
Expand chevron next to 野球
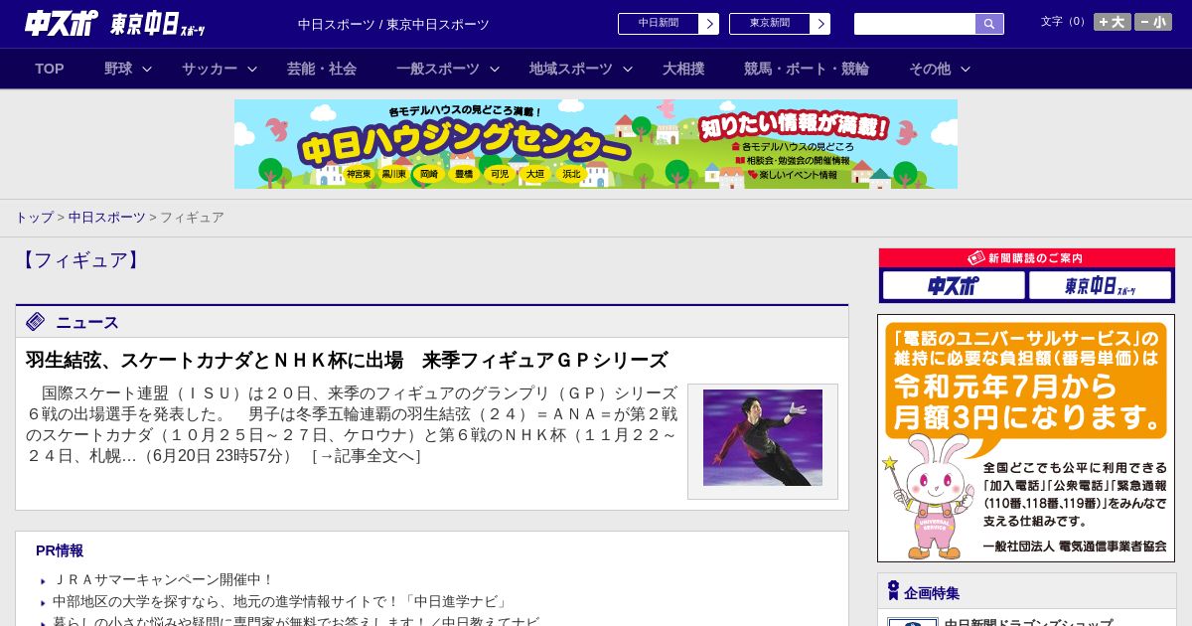tap(147, 69)
